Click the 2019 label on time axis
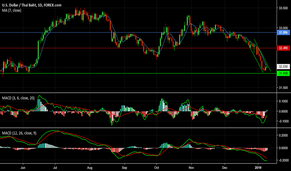This screenshot has height=171, width=291. [x=258, y=168]
